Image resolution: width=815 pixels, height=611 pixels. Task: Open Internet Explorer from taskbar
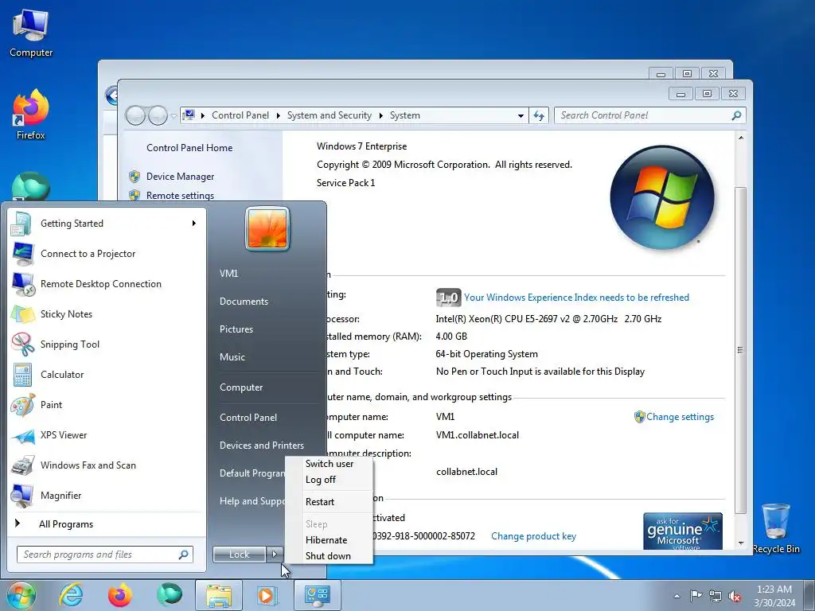point(71,595)
